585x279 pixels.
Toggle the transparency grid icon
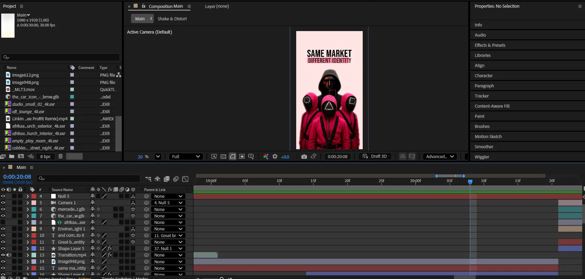point(223,157)
